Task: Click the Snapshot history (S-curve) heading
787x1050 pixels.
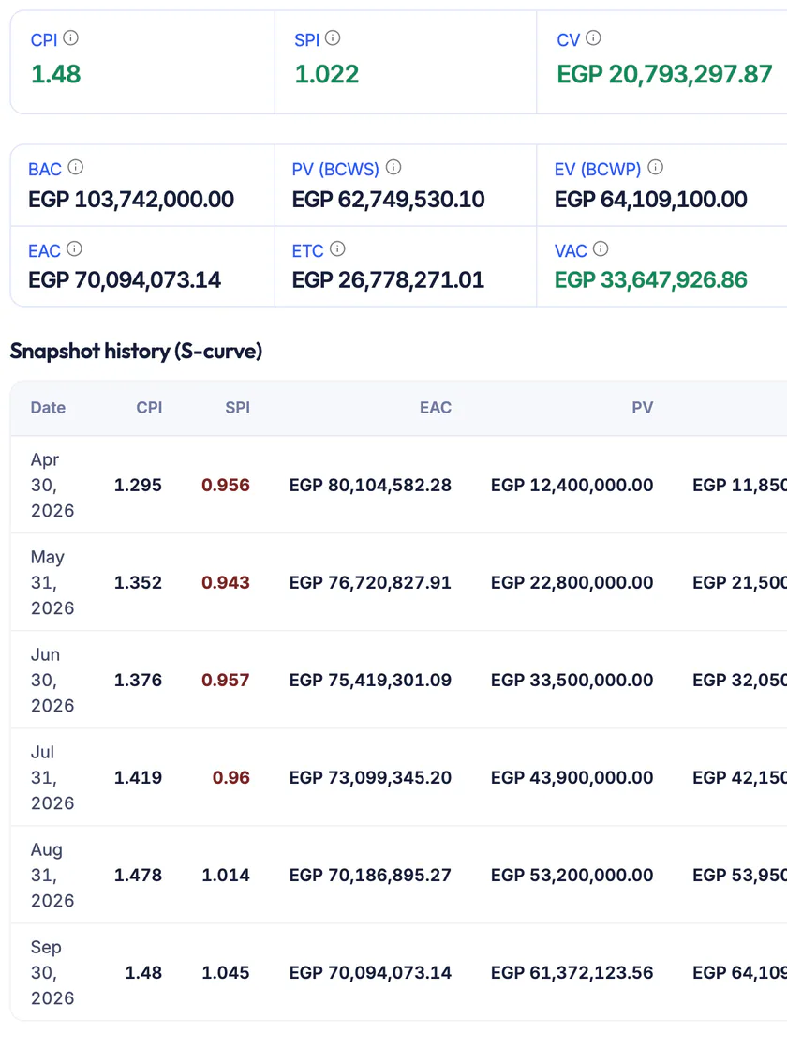Action: click(136, 351)
